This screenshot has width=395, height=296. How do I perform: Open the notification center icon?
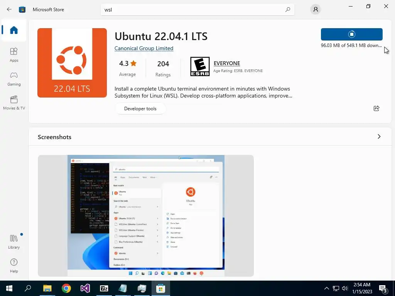click(x=383, y=288)
